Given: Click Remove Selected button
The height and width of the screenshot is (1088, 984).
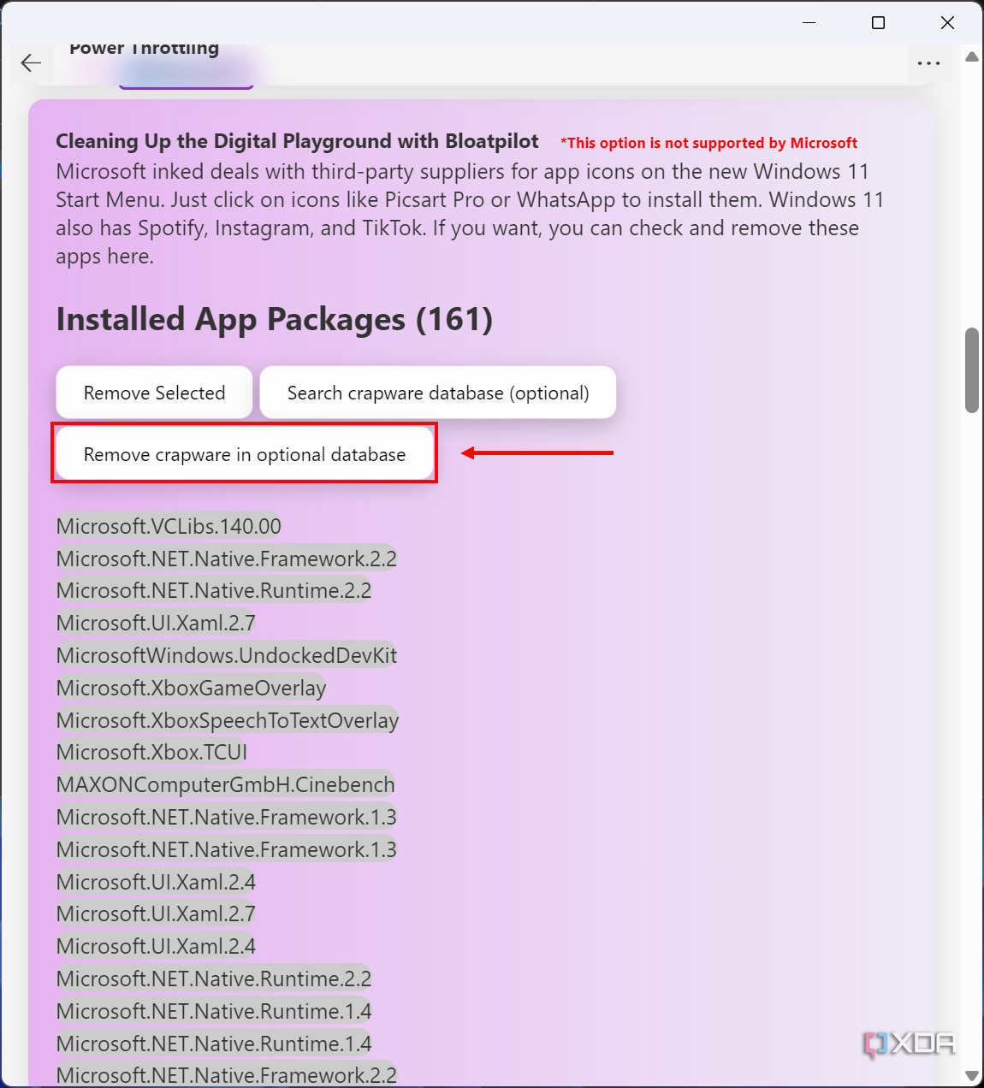Looking at the screenshot, I should point(154,393).
